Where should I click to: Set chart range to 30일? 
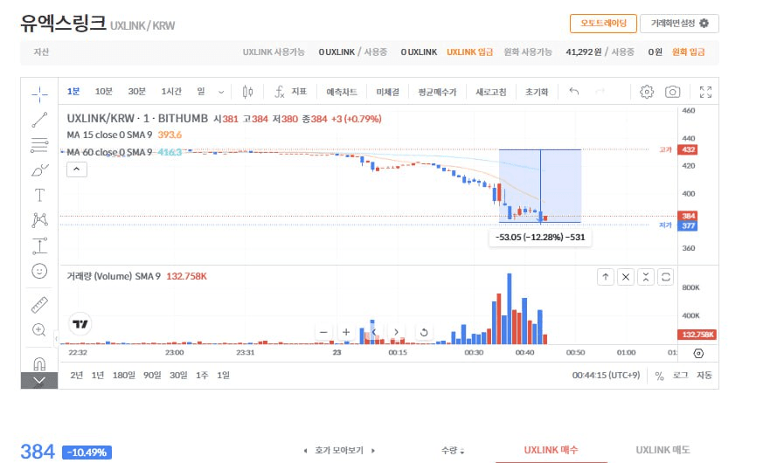178,376
